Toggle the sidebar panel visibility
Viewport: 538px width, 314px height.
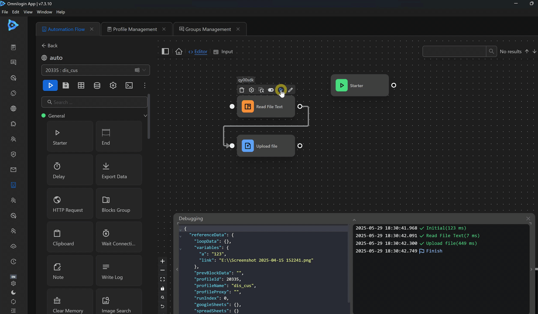click(x=165, y=51)
